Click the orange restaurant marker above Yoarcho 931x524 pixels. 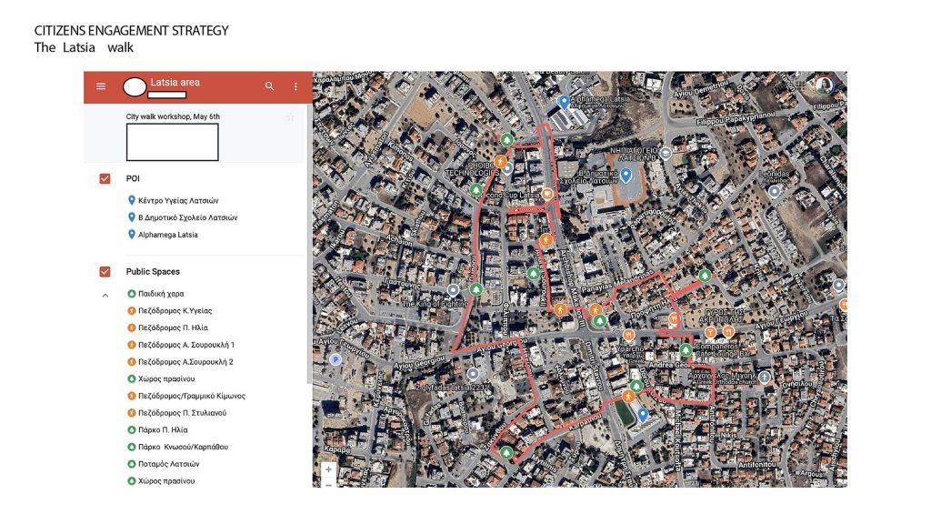[628, 335]
